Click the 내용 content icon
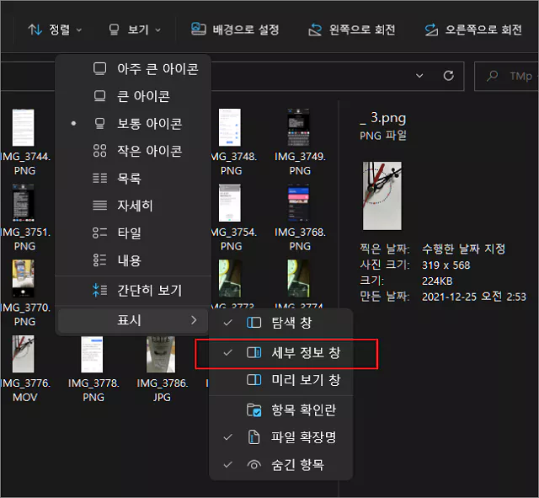This screenshot has height=498, width=539. pos(99,260)
